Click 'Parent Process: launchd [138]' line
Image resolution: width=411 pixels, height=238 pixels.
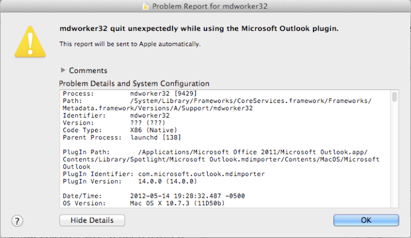pyautogui.click(x=122, y=137)
